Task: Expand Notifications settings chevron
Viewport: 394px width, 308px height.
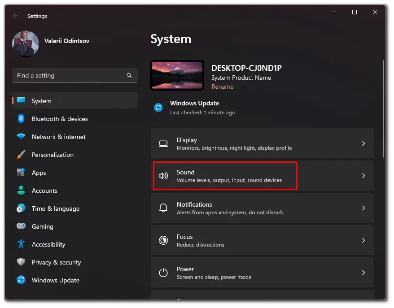Action: pos(363,208)
